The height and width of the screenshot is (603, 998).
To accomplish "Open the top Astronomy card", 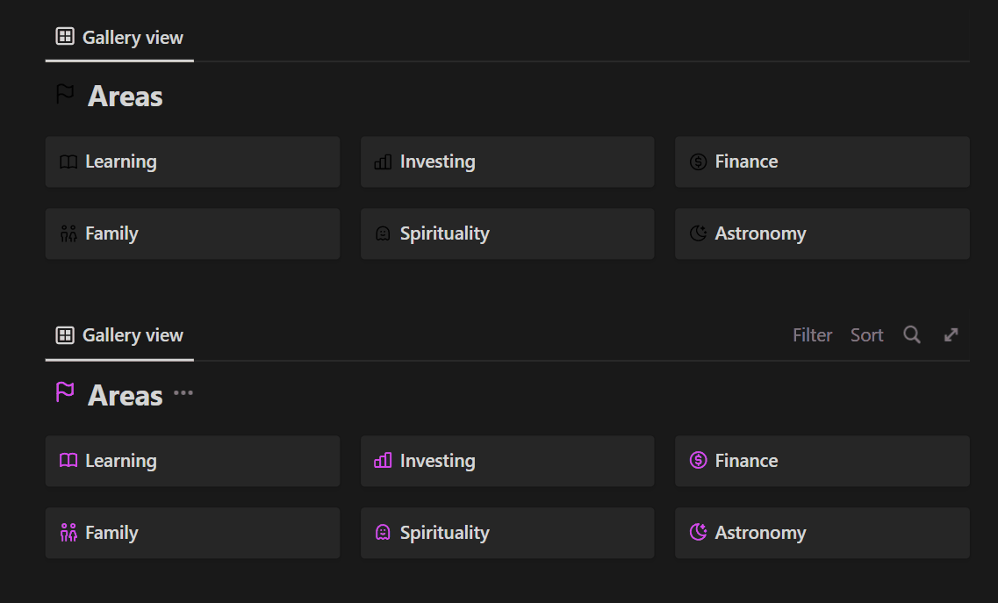I will click(x=822, y=233).
